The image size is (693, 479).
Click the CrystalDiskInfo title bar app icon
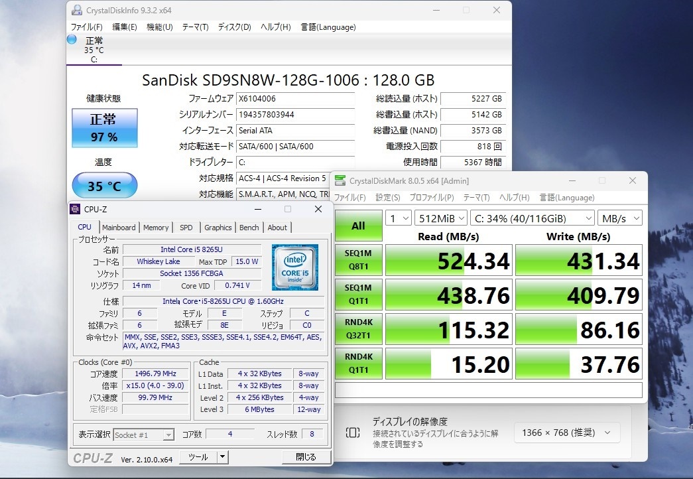coord(76,10)
